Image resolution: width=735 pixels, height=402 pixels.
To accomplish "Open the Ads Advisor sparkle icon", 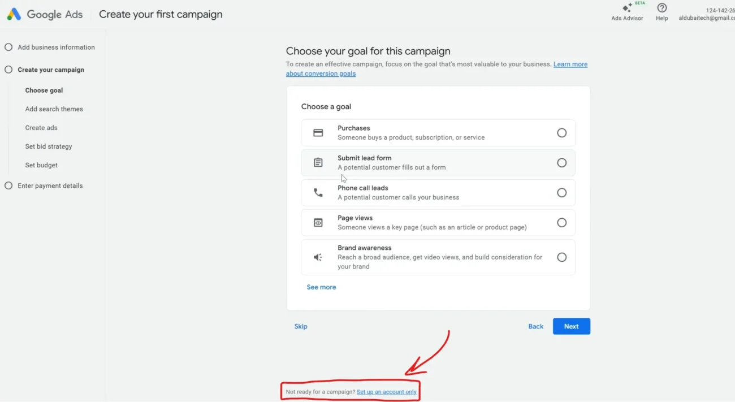I will pyautogui.click(x=627, y=8).
